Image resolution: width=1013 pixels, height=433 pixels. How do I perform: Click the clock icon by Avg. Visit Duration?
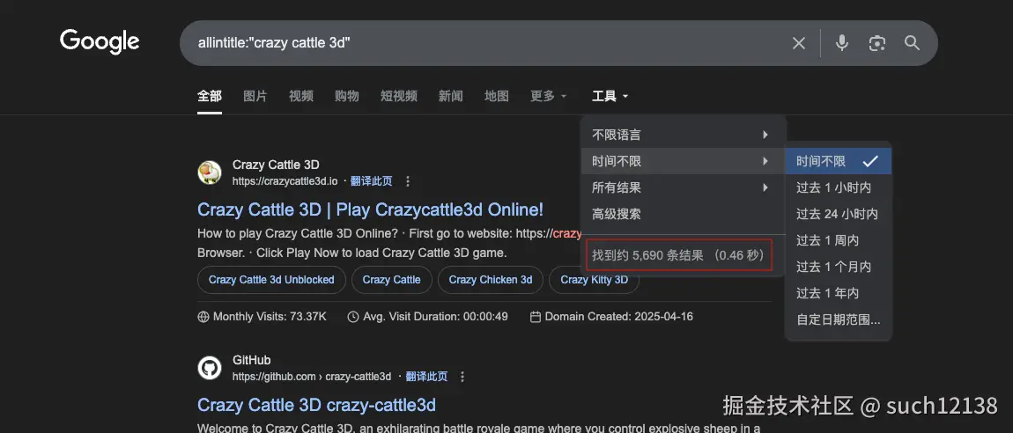352,317
